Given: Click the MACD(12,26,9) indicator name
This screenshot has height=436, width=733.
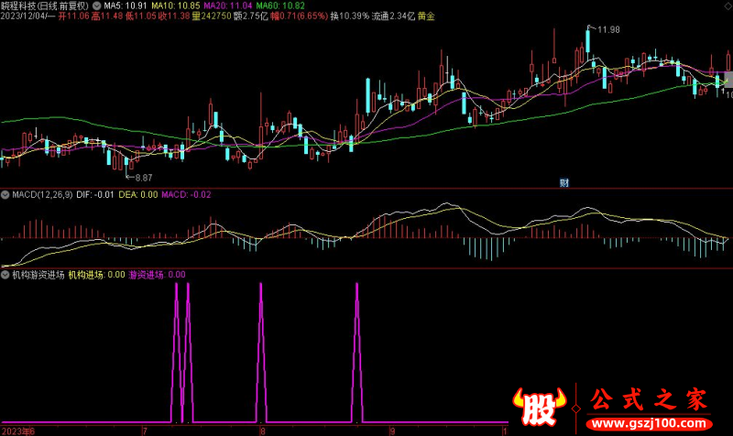Looking at the screenshot, I should coord(42,194).
